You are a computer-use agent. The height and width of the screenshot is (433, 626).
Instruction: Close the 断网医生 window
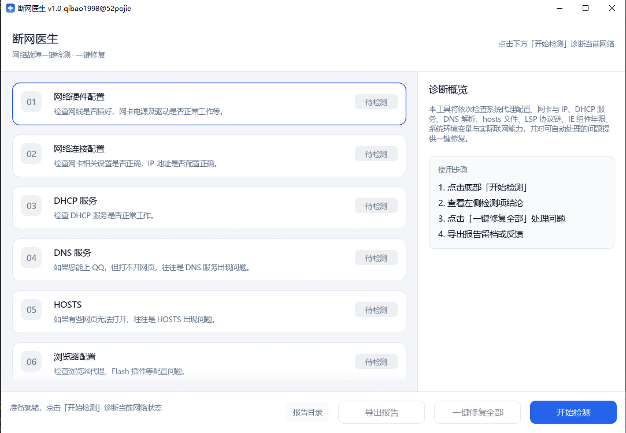(x=612, y=9)
